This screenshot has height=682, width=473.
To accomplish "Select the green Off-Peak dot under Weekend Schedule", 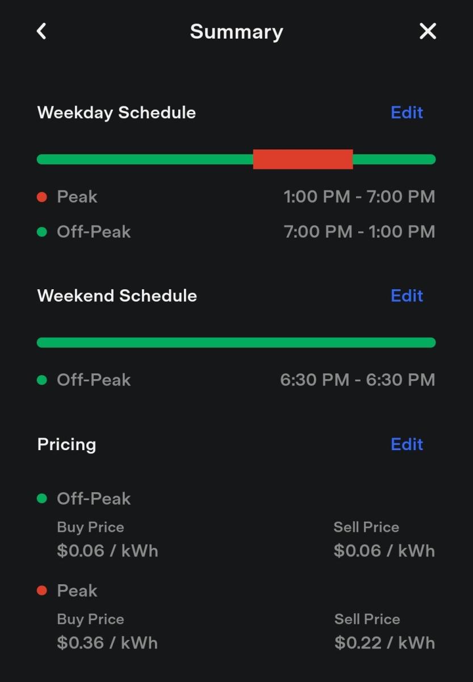I will (x=41, y=380).
